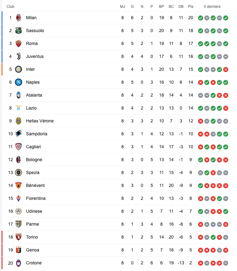The image size is (237, 271).
Task: Click the 5 derniers column header
Action: (x=212, y=7)
